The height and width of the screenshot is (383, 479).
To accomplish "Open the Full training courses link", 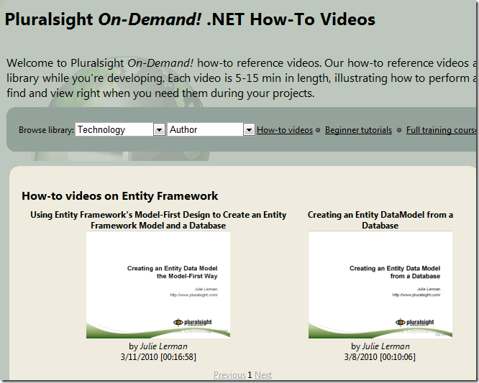I will pos(442,130).
